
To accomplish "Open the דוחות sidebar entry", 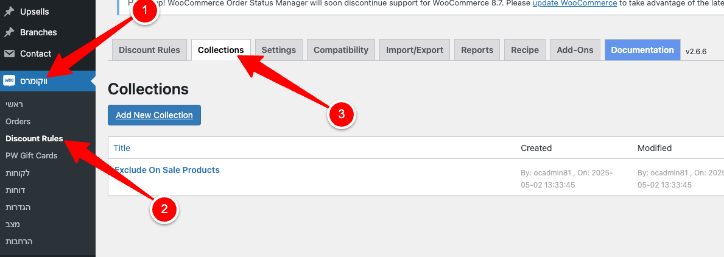I will pos(15,190).
